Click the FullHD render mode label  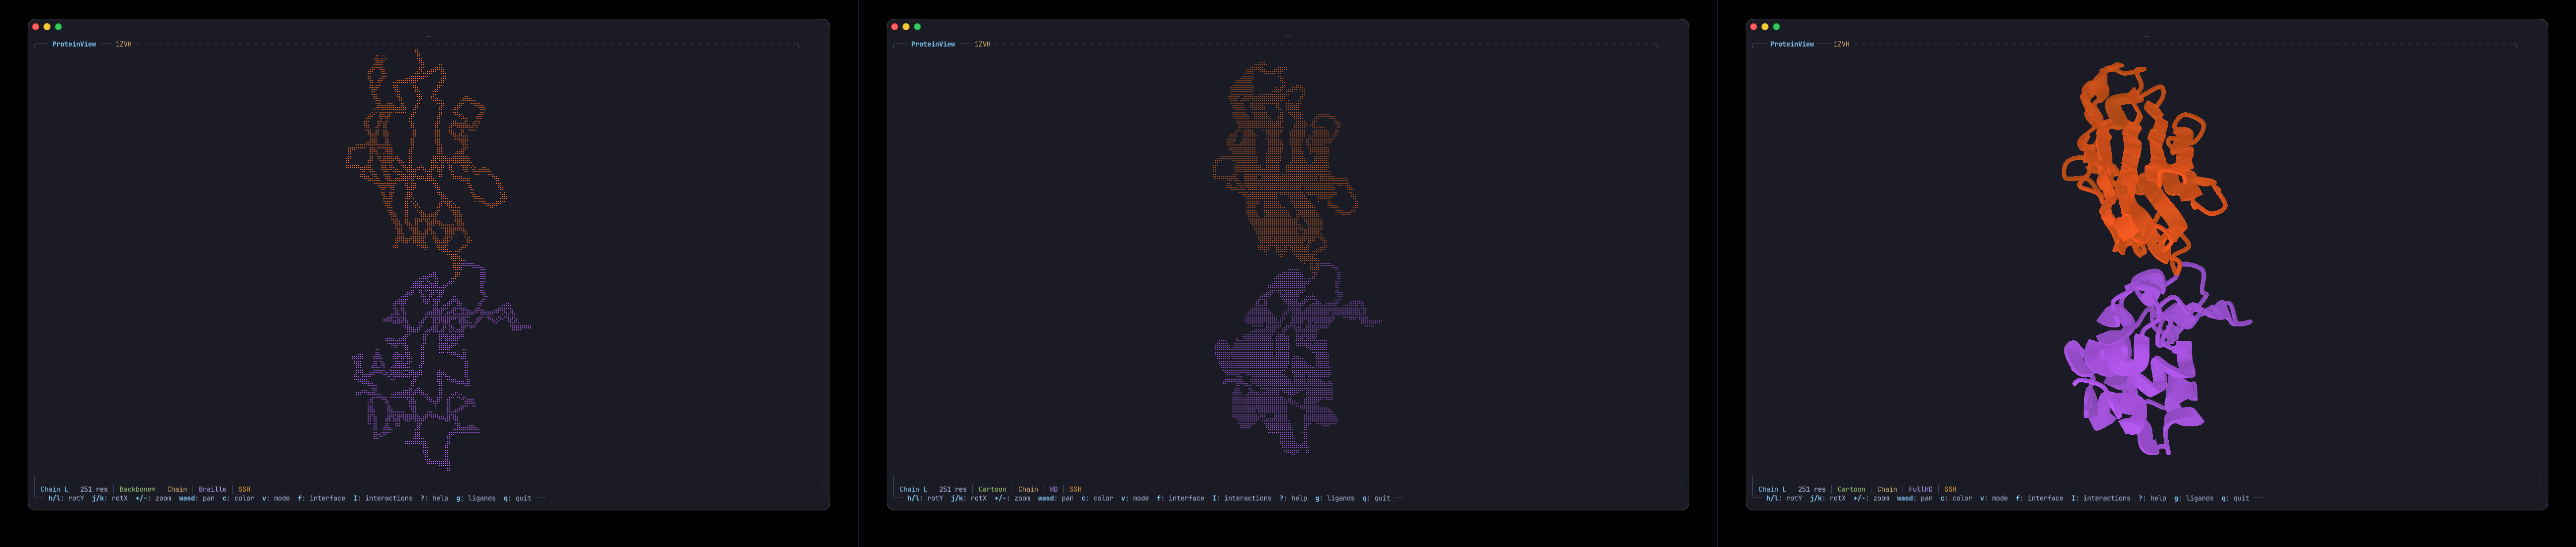point(1920,489)
